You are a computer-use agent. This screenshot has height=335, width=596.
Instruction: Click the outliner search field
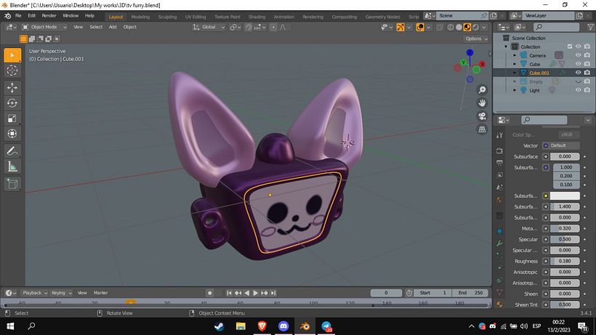tap(556, 27)
